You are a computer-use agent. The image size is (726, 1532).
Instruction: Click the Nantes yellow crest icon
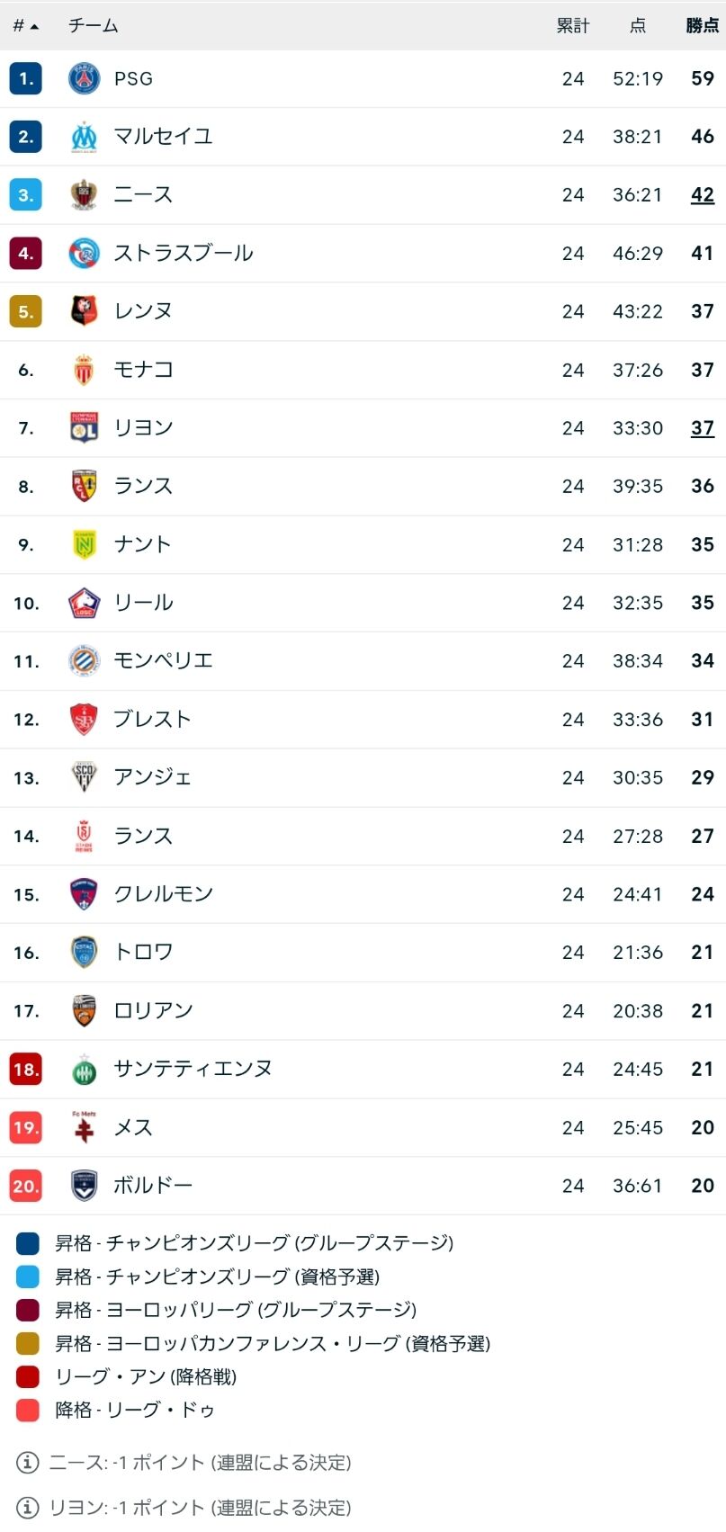(x=84, y=544)
